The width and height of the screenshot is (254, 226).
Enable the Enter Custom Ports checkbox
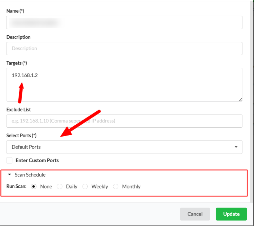9,160
